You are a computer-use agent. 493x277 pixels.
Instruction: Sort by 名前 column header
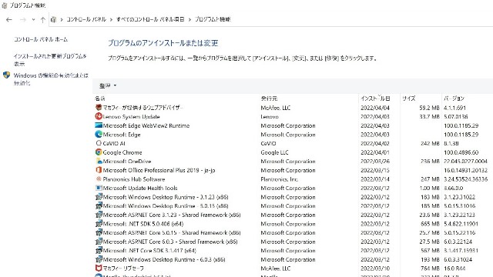100,98
